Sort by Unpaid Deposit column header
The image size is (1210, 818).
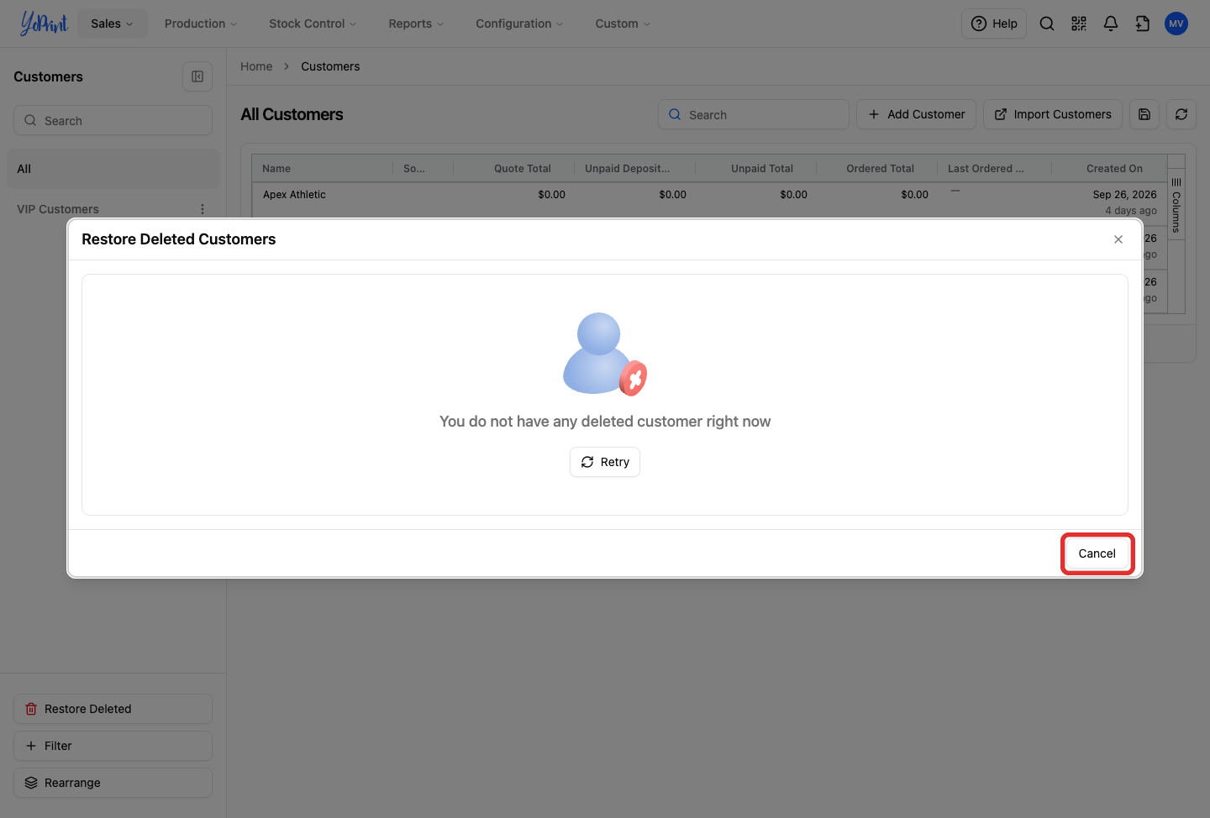click(x=635, y=168)
